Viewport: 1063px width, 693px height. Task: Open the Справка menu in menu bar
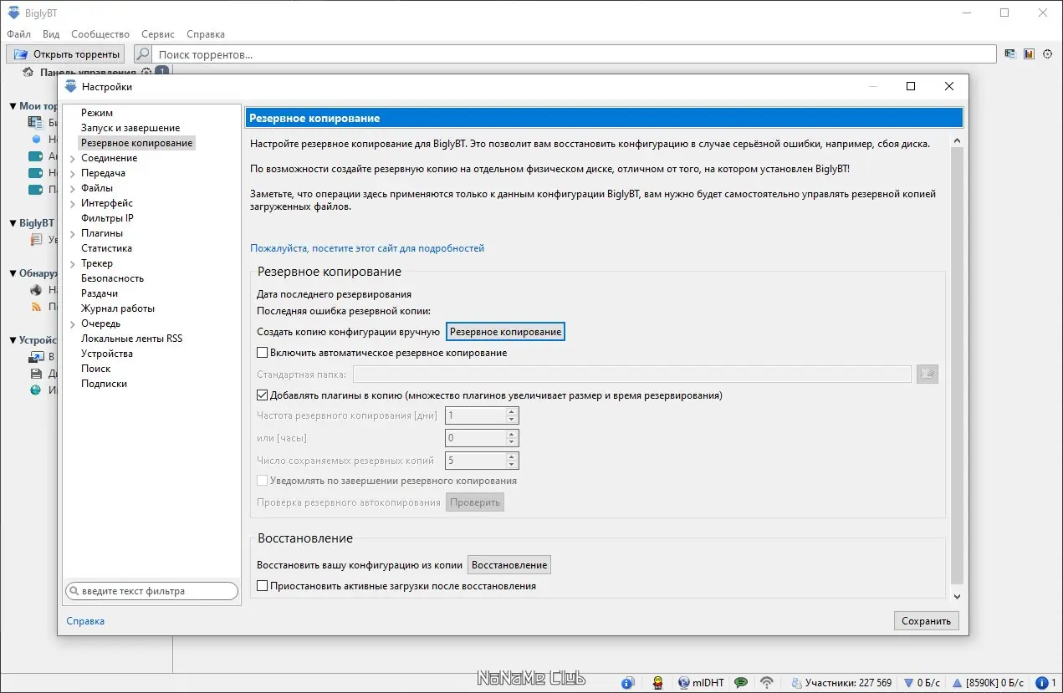pos(206,34)
